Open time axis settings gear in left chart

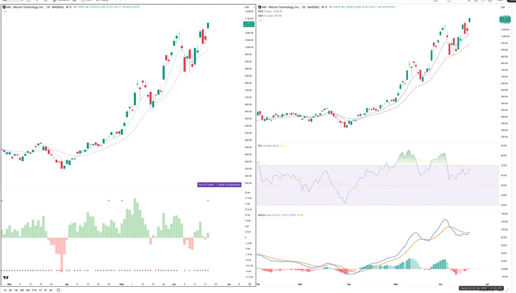point(249,284)
